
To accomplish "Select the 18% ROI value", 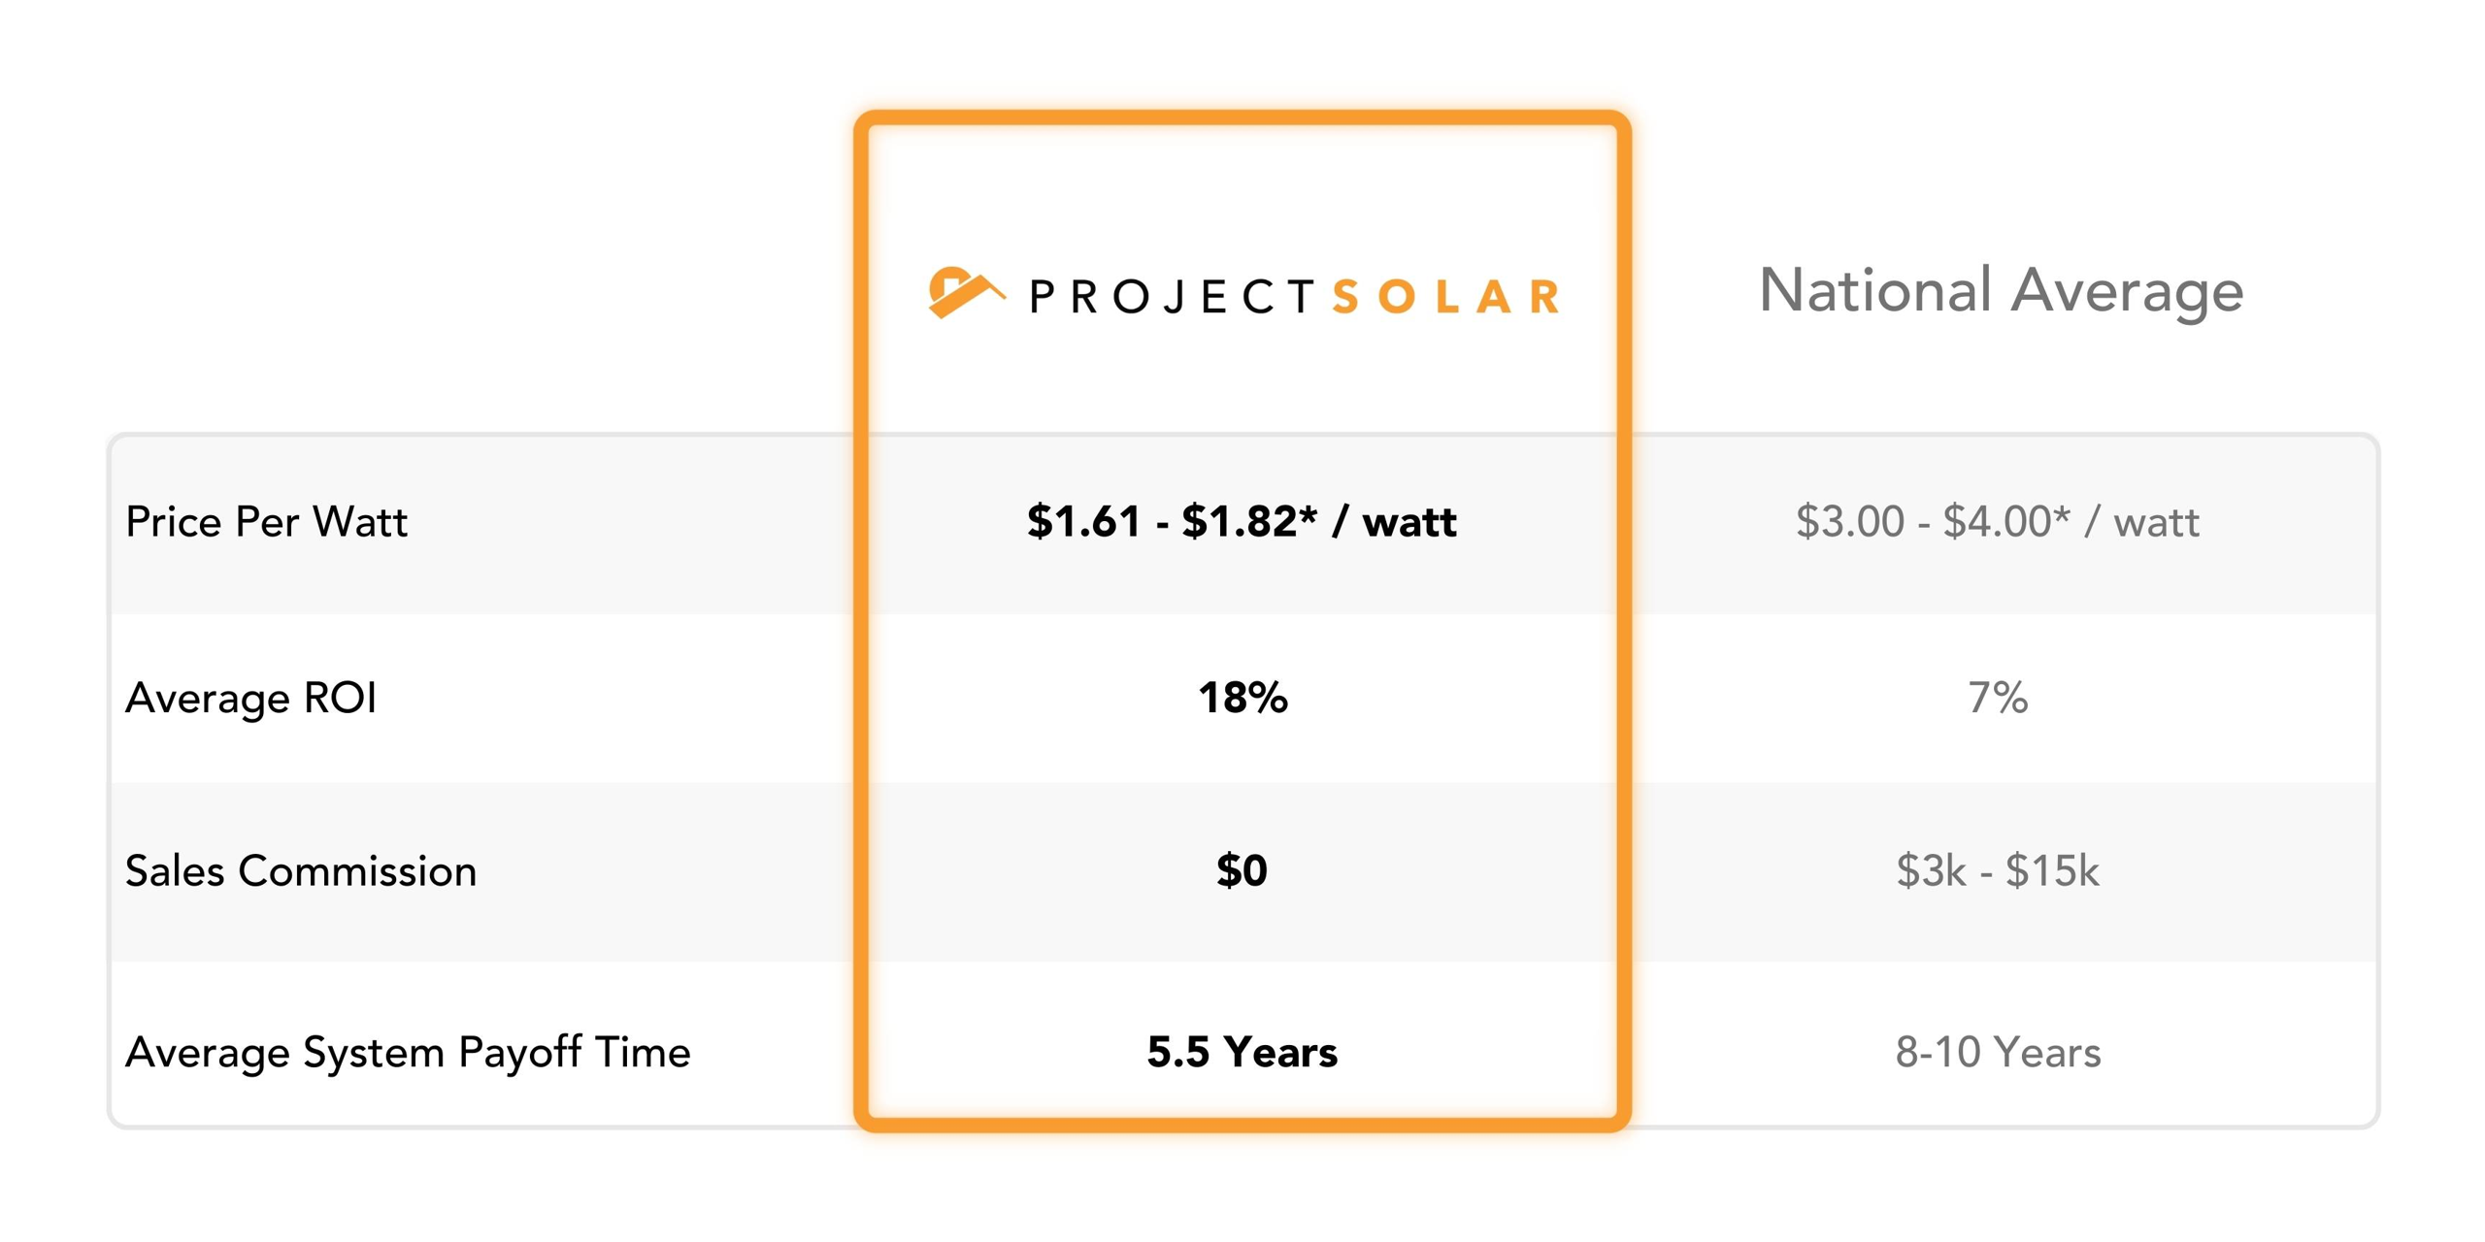I will click(x=1242, y=698).
